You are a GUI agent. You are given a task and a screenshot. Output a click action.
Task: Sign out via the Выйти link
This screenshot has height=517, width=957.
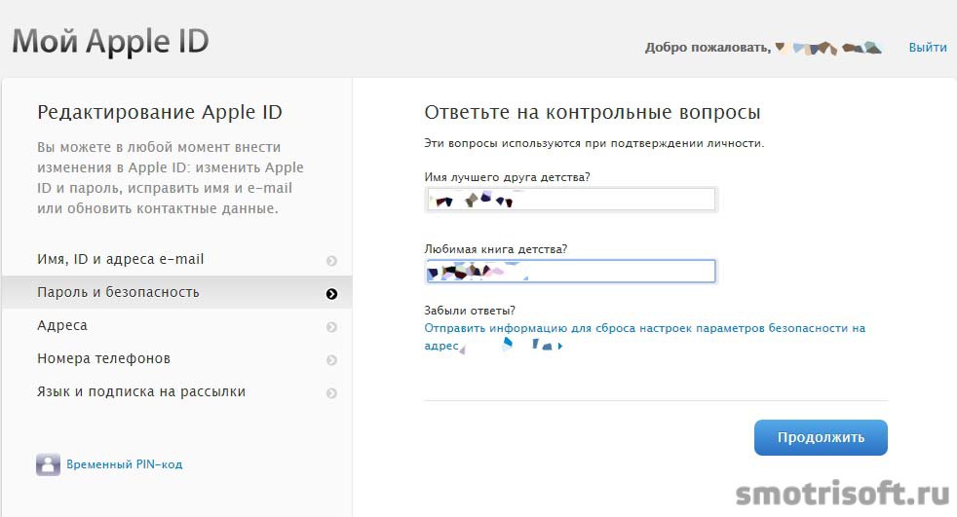[x=927, y=47]
